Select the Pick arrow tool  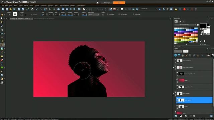point(2,18)
